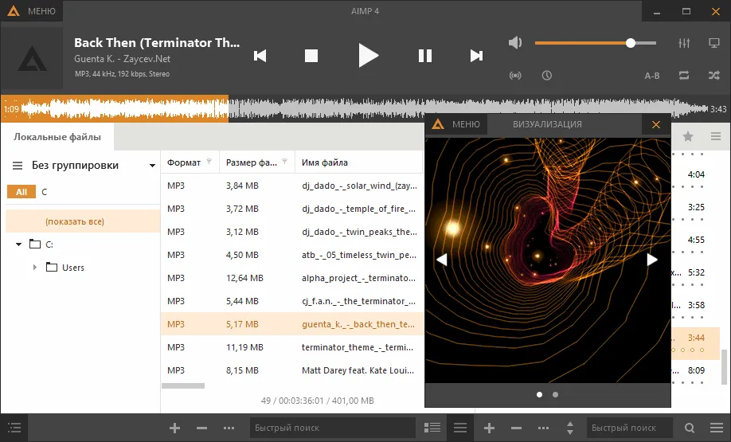This screenshot has height=442, width=731.
Task: Select the Локальные файлы tab
Action: click(x=57, y=137)
